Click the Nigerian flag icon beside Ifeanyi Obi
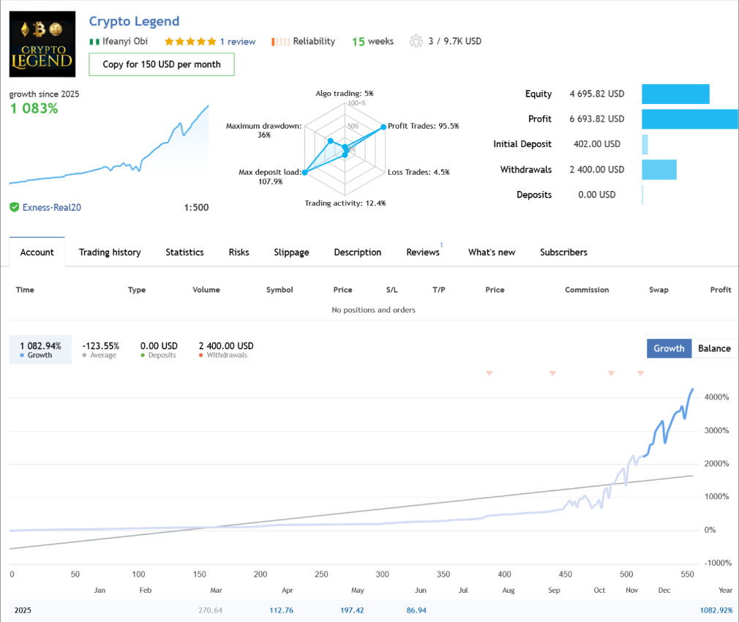This screenshot has height=622, width=739. click(x=94, y=42)
